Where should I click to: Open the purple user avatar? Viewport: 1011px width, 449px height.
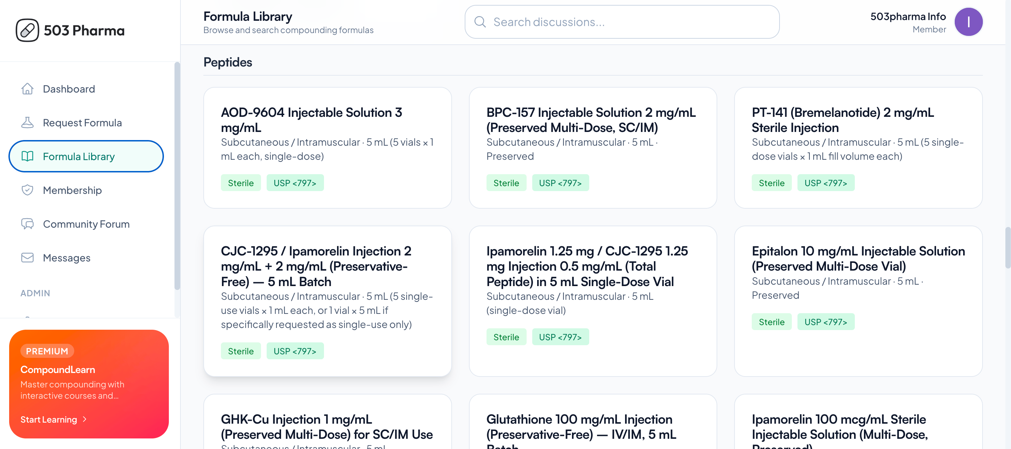pos(968,22)
